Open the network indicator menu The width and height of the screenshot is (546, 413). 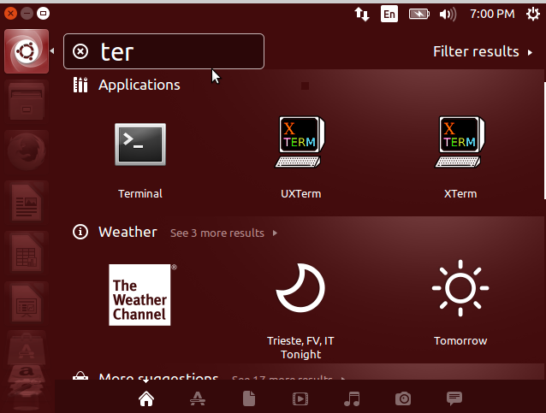coord(362,15)
